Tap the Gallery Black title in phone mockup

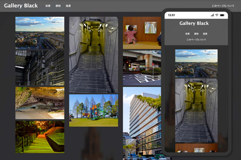[x=194, y=23]
